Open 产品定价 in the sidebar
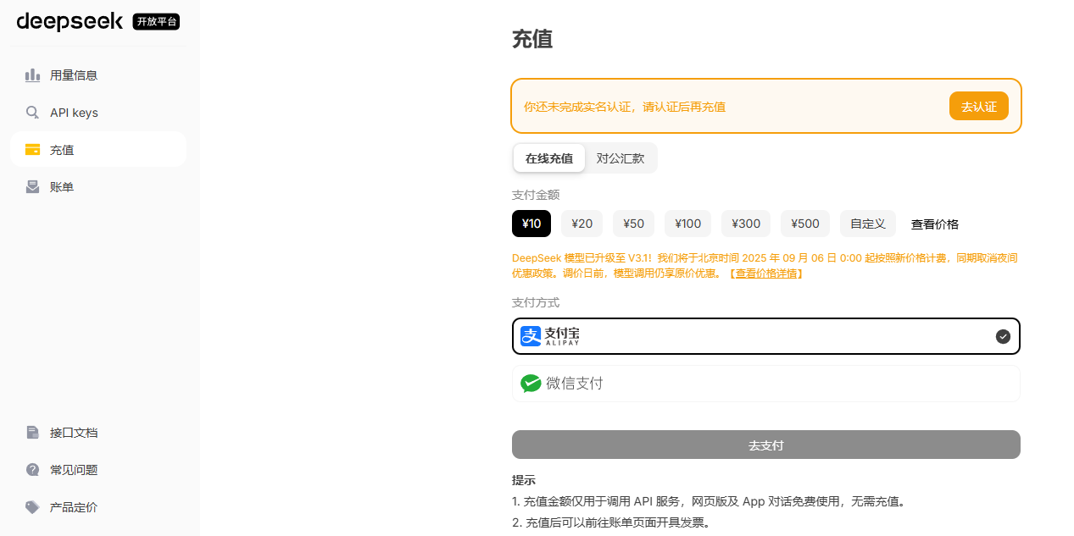The image size is (1074, 536). [98, 507]
